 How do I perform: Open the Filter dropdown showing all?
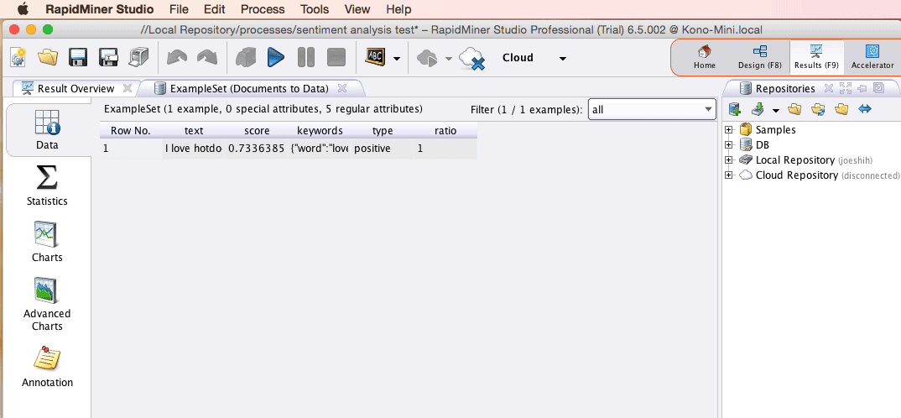click(652, 109)
